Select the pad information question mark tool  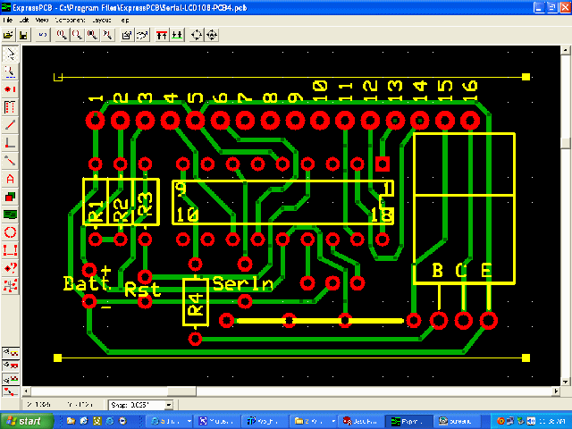pyautogui.click(x=10, y=268)
